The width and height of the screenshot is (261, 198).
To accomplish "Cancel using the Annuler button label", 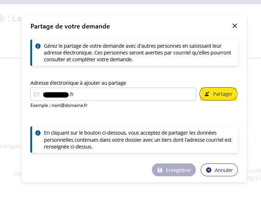I will tap(224, 170).
